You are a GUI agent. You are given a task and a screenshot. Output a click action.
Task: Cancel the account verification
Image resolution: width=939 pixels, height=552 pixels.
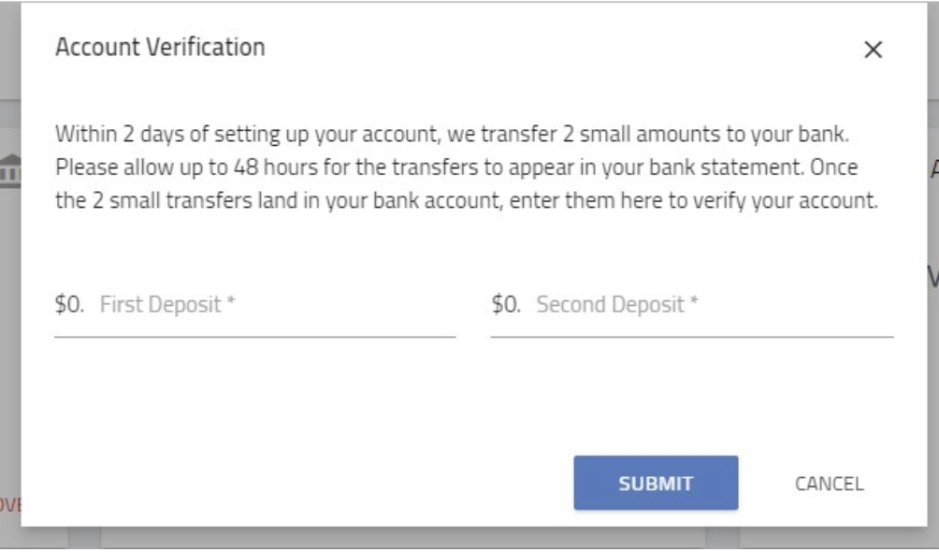coord(829,484)
